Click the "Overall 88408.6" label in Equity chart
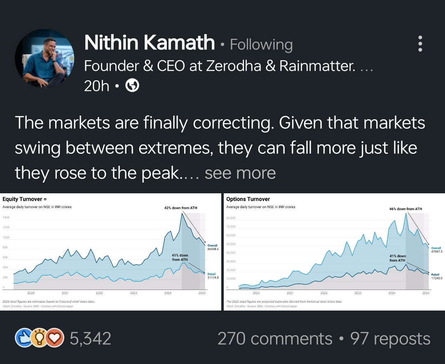Viewport: 445px width, 364px height. tap(213, 247)
